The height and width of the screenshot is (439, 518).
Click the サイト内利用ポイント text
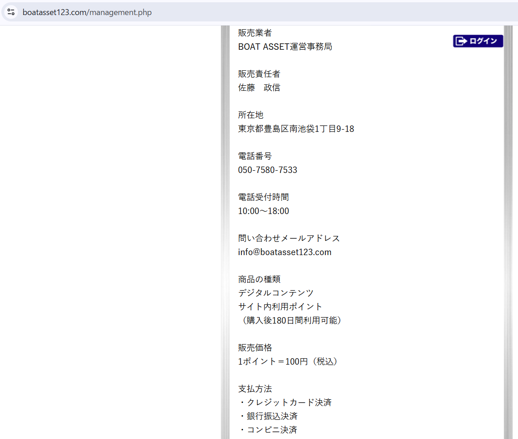point(280,307)
